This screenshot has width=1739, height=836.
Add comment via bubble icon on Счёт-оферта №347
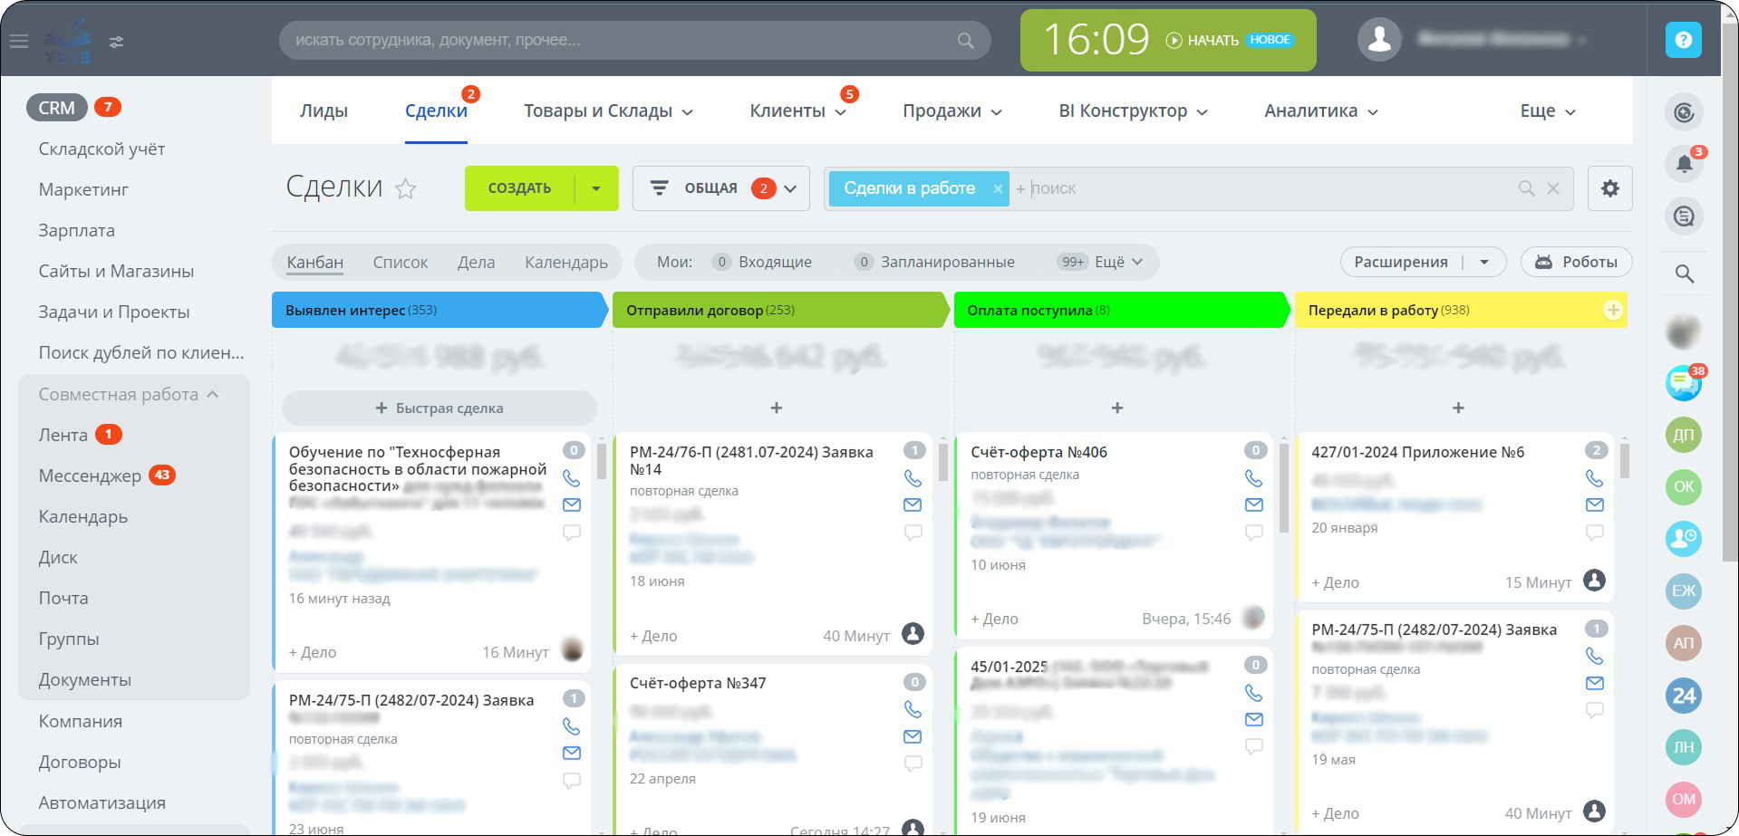click(x=913, y=764)
